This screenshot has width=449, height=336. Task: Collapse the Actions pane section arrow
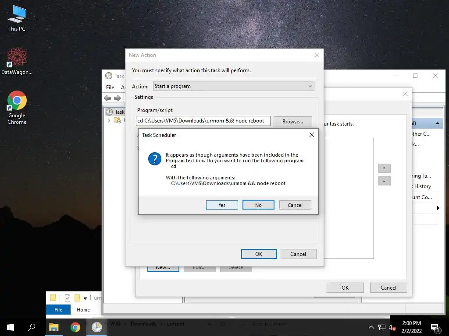coord(438,123)
